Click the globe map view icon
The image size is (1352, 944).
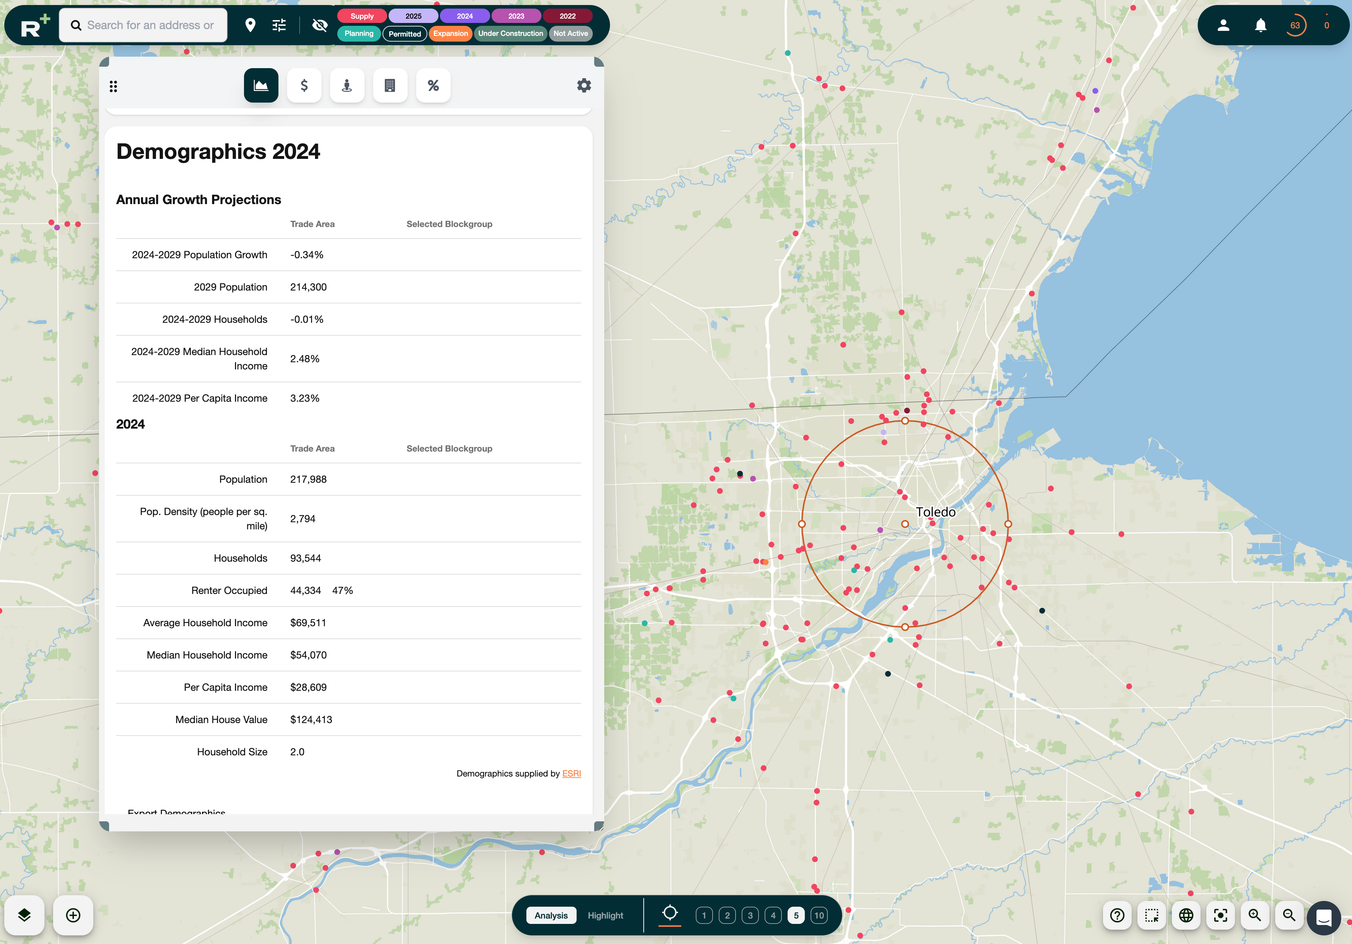coord(1186,915)
